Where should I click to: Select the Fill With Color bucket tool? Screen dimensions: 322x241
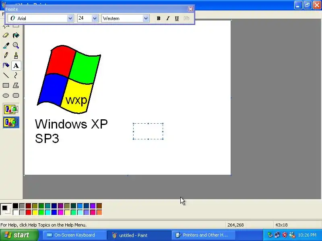click(16, 35)
